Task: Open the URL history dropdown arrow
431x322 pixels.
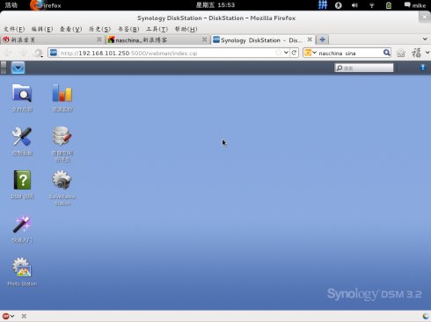Action: click(x=286, y=53)
